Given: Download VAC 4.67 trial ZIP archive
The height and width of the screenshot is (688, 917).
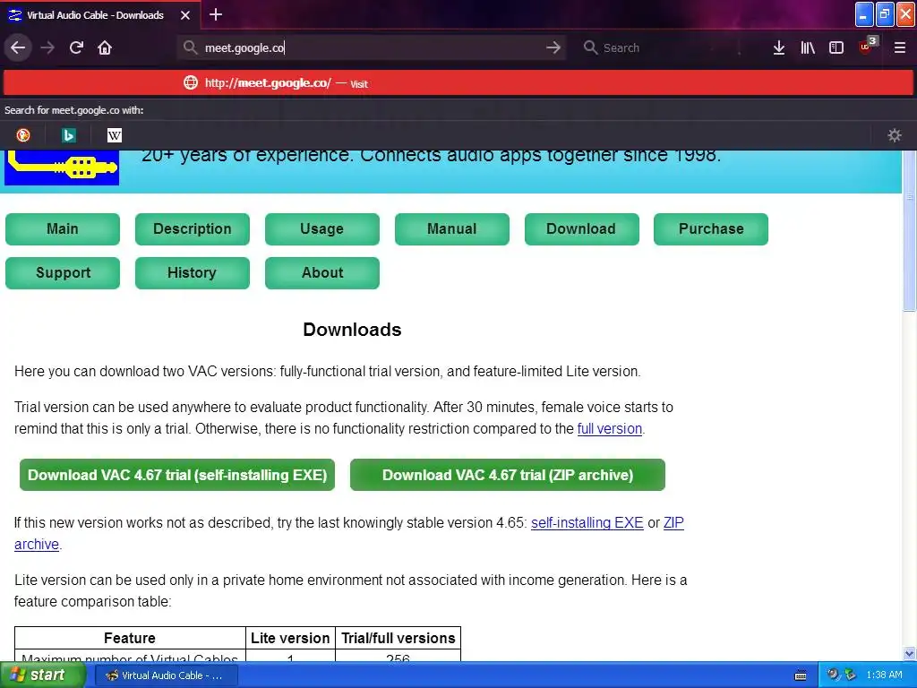Looking at the screenshot, I should [508, 475].
